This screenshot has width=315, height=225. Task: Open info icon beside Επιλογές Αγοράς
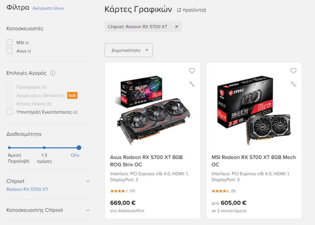(53, 73)
